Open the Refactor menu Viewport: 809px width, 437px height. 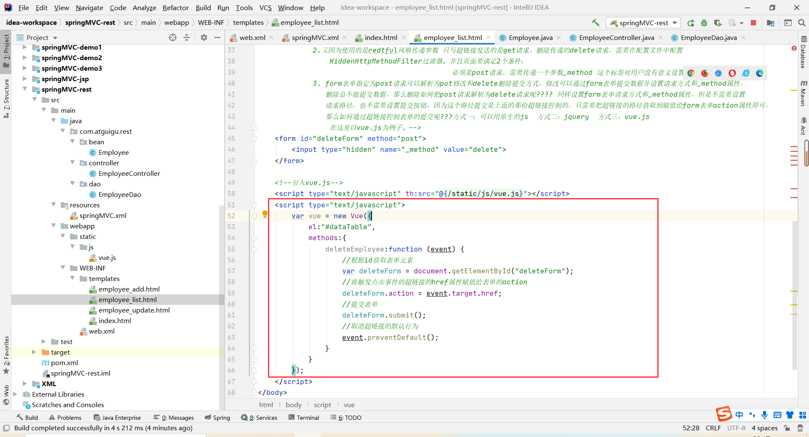[175, 8]
